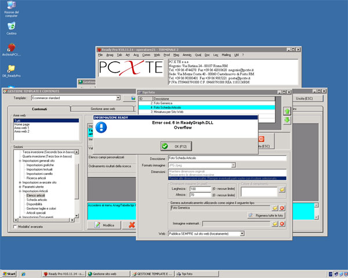Expand Impostazioni avanzate sito tree node

click(20, 182)
